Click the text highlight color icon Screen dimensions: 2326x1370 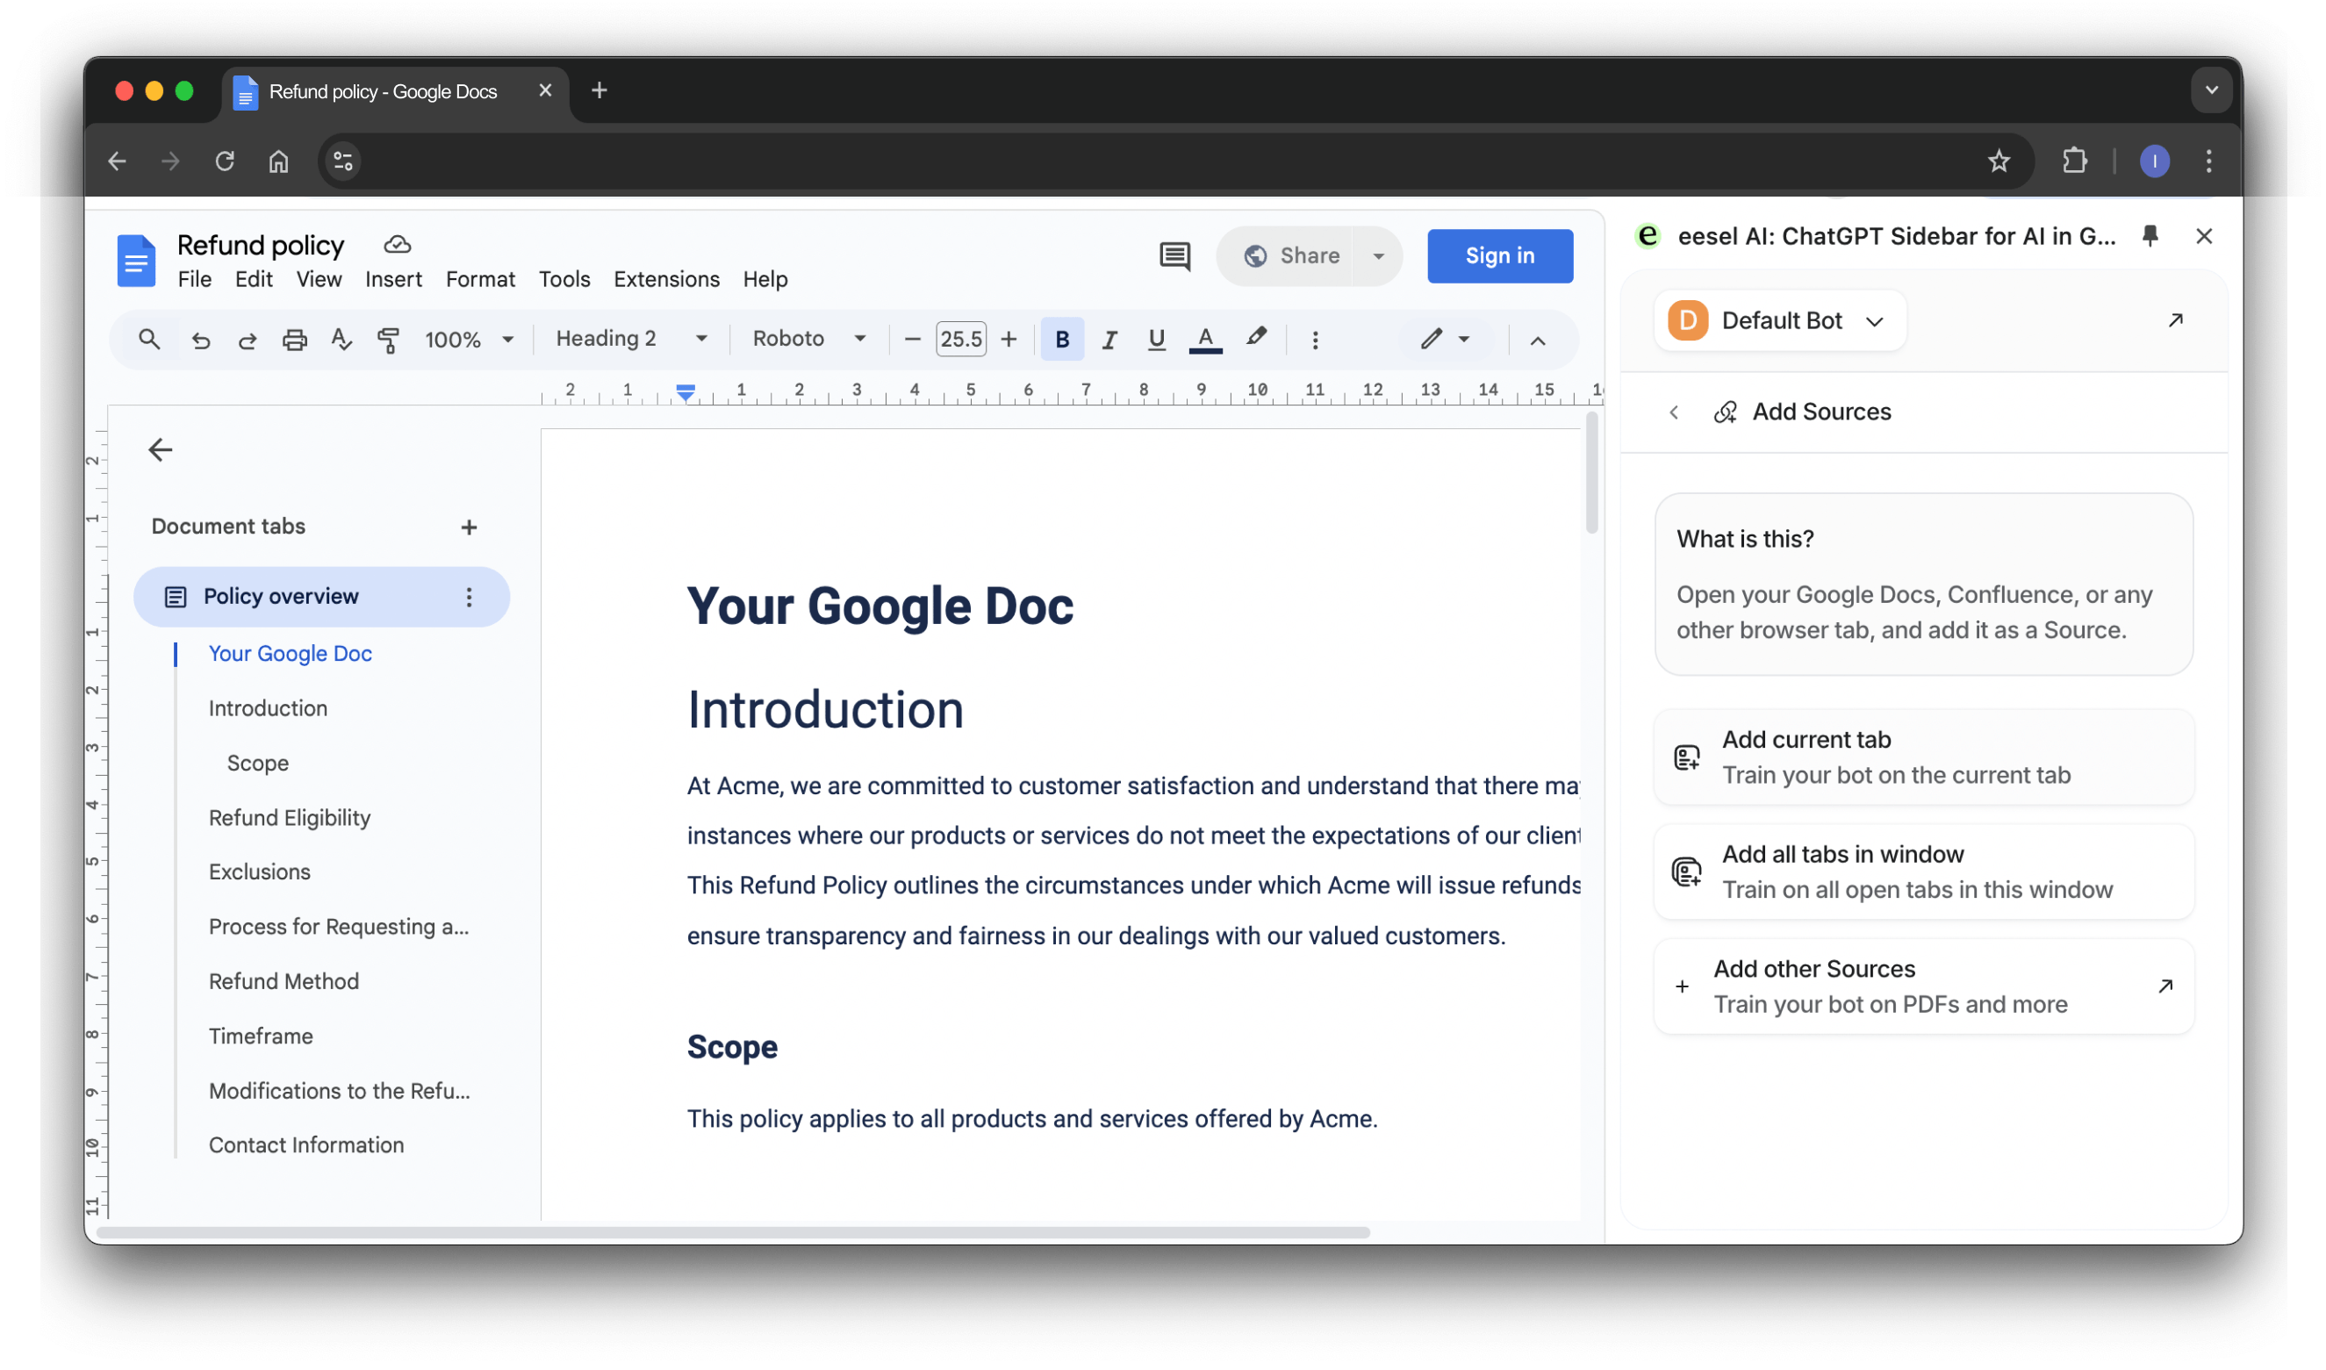pos(1256,340)
